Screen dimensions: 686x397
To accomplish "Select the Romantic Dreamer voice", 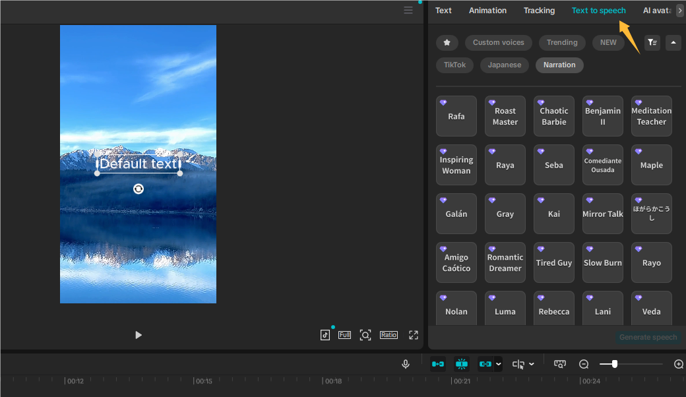I will point(505,262).
